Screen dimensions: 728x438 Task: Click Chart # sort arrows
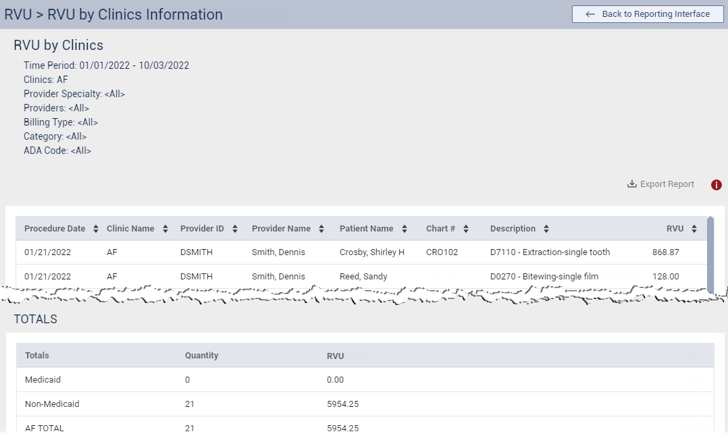click(x=466, y=229)
